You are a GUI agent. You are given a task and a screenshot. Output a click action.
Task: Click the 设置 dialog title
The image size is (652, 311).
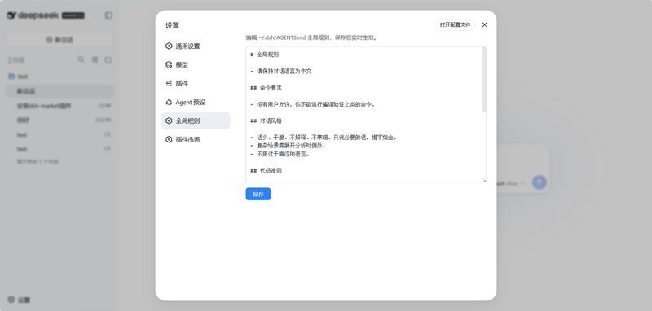coord(172,25)
